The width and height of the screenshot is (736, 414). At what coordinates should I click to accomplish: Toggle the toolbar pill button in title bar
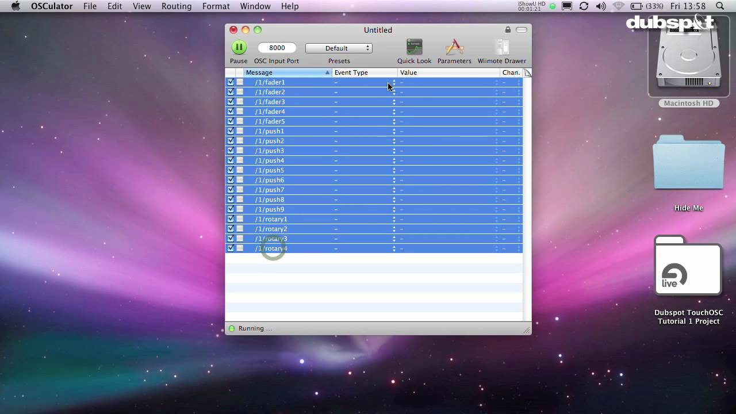tap(522, 30)
